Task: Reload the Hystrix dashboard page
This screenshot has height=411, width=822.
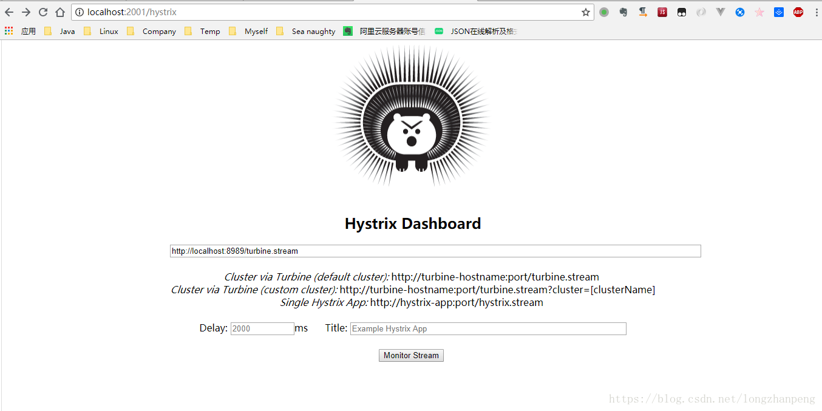Action: 43,12
